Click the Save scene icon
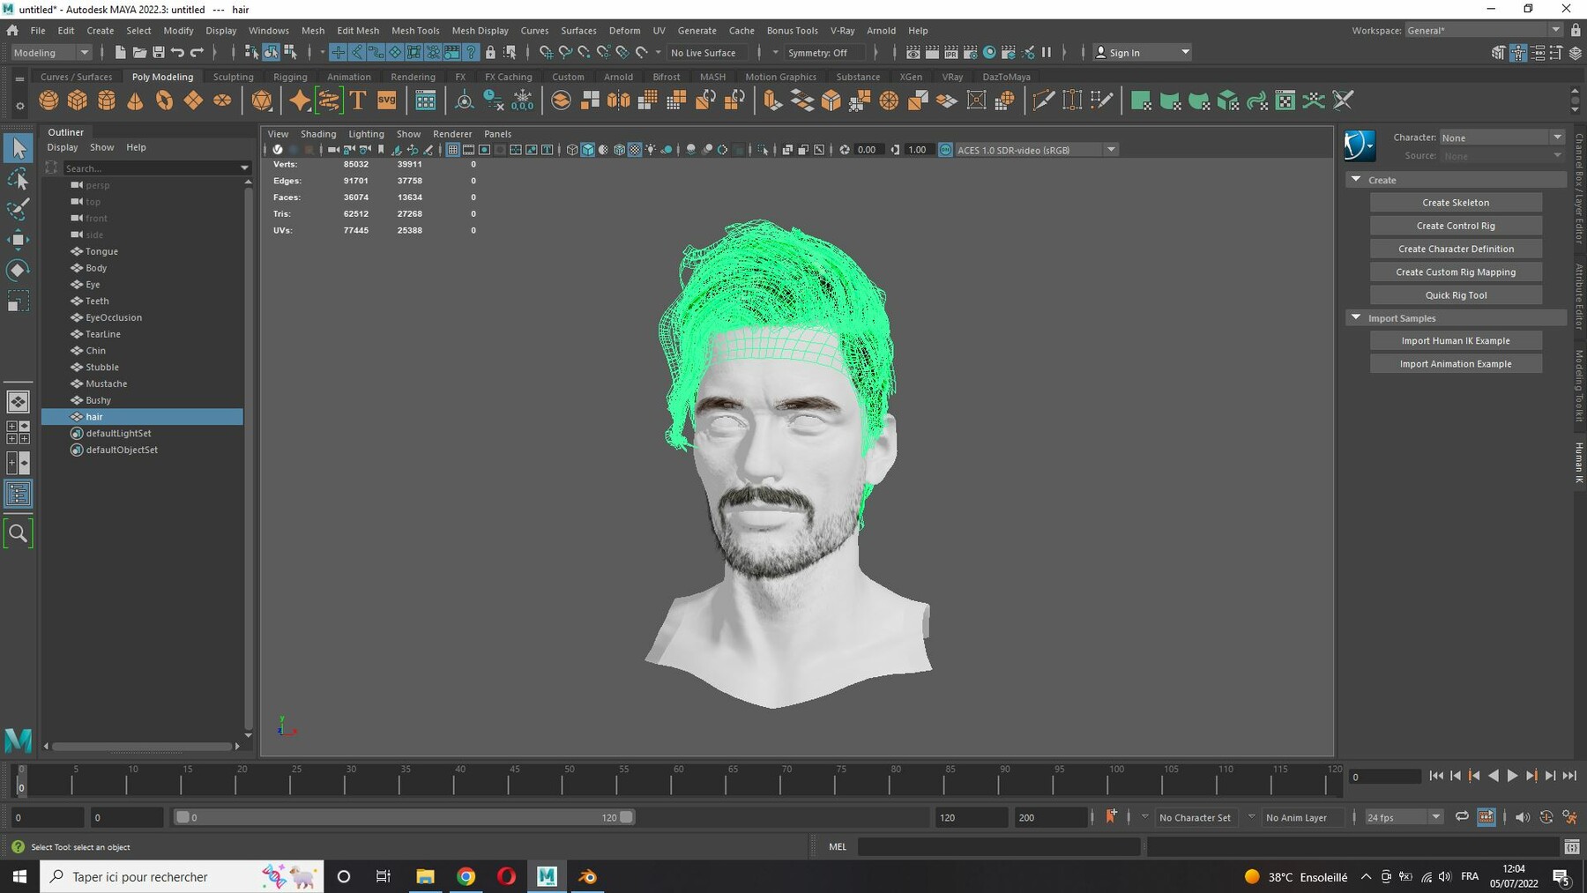Image resolution: width=1587 pixels, height=893 pixels. pyautogui.click(x=159, y=53)
